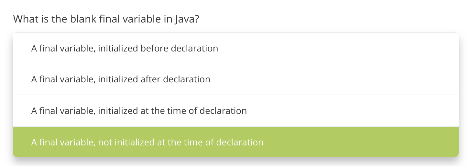Image resolution: width=469 pixels, height=166 pixels.
Task: Tap the white 'at the time of declaration' row
Action: tap(235, 111)
